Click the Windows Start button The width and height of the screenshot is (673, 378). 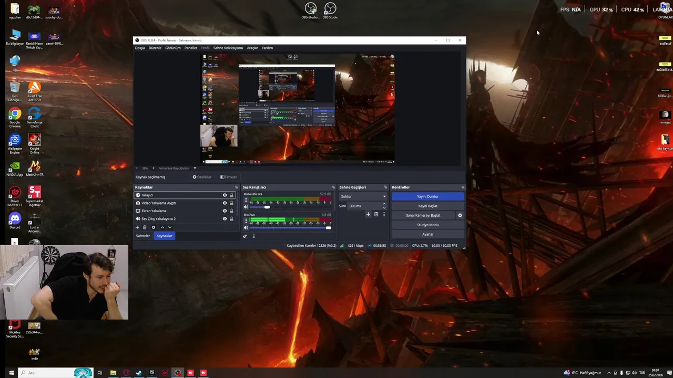pyautogui.click(x=11, y=373)
